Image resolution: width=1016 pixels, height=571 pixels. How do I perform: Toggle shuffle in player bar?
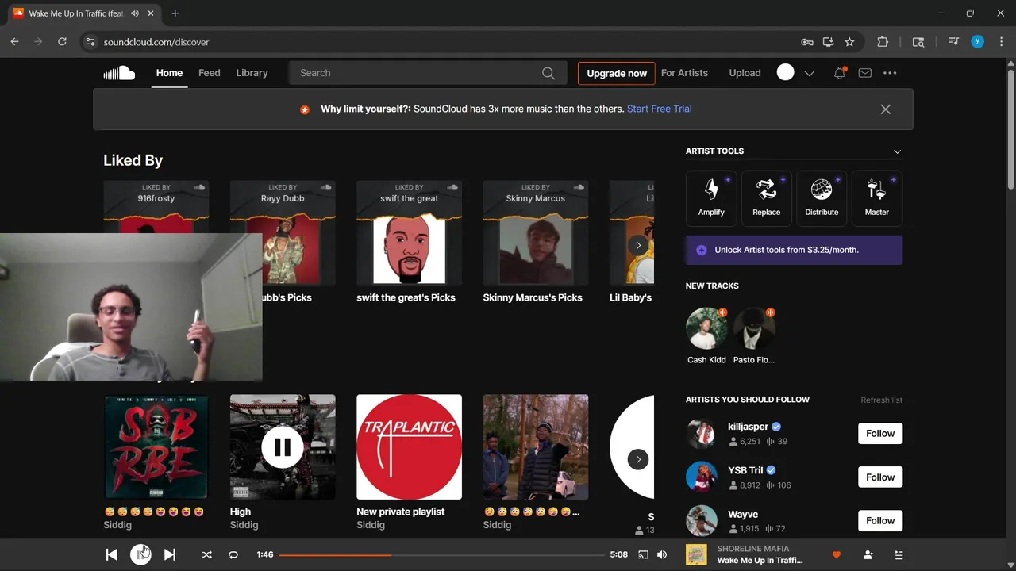[206, 555]
